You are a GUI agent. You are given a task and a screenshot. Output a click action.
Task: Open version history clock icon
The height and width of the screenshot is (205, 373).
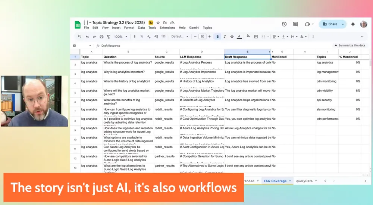(284, 24)
